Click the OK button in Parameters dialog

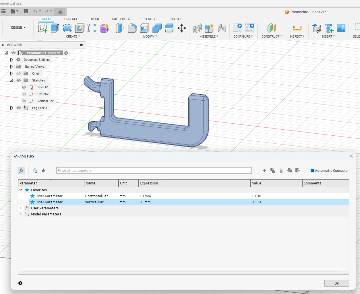(x=336, y=283)
